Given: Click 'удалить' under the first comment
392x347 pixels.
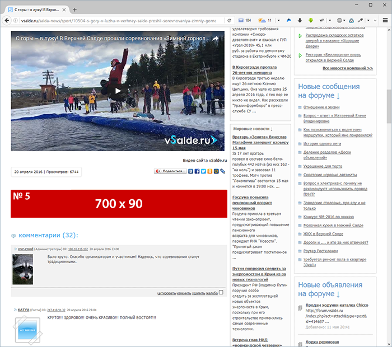Looking at the screenshot, I should (x=198, y=293).
